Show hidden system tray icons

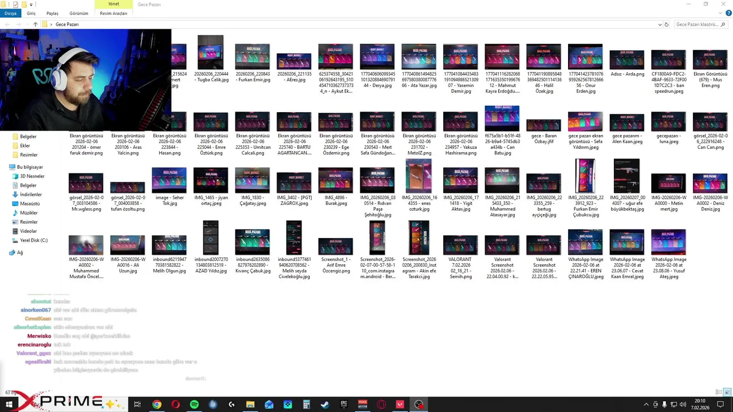click(x=647, y=405)
